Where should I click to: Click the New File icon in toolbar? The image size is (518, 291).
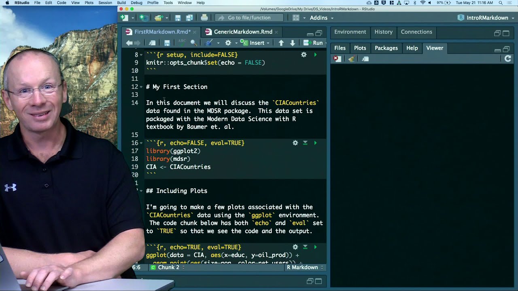pos(124,18)
